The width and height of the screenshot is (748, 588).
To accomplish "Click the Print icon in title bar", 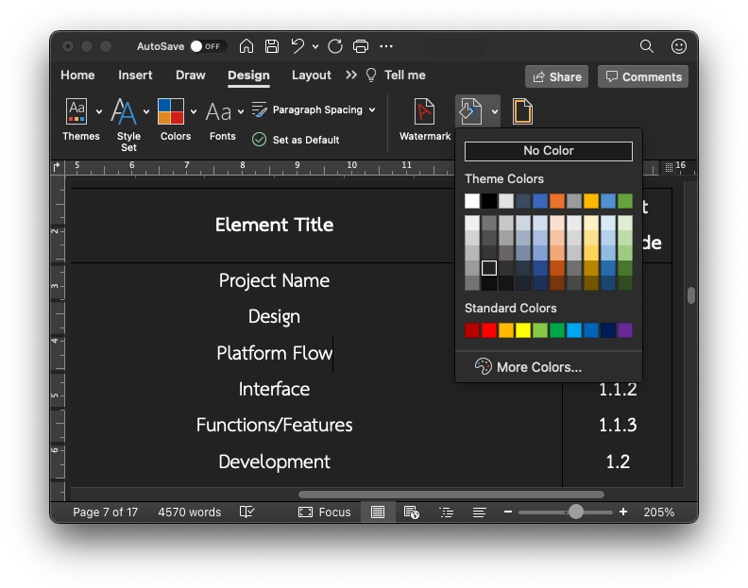I will coord(361,46).
